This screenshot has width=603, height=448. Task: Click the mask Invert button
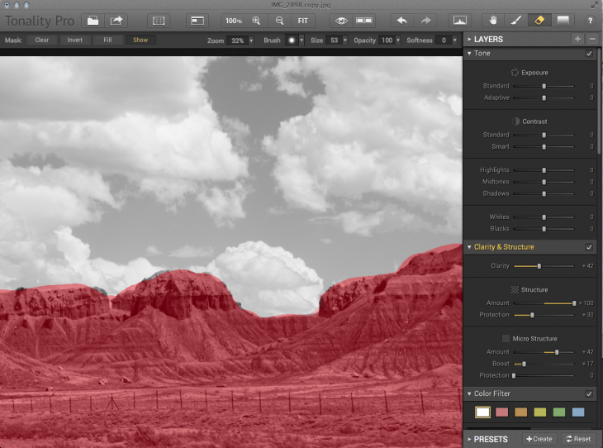[74, 40]
